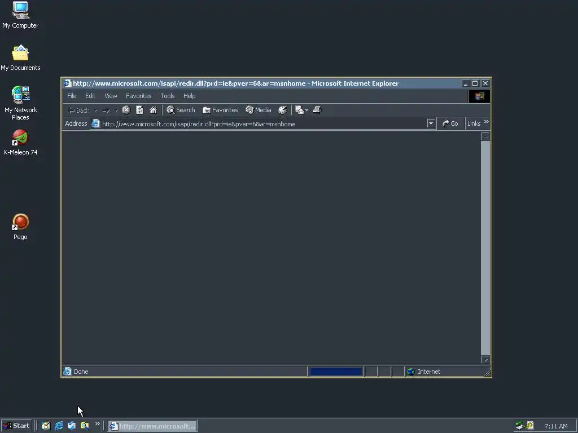This screenshot has height=433, width=578.
Task: Expand the Quick Launch overflow chevron
Action: (97, 424)
